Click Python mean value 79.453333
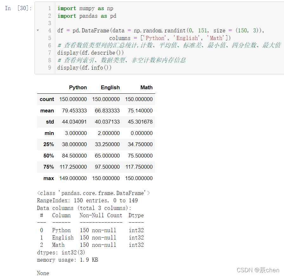This screenshot has height=276, width=284. click(x=75, y=111)
